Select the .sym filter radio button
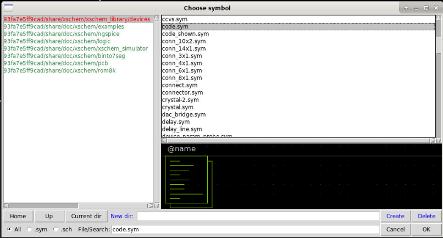443x238 pixels. click(29, 229)
